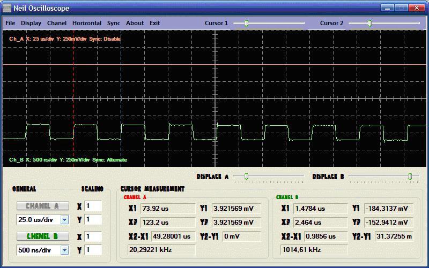Click Channel B scaling Y input field
The height and width of the screenshot is (268, 429).
(x=93, y=250)
